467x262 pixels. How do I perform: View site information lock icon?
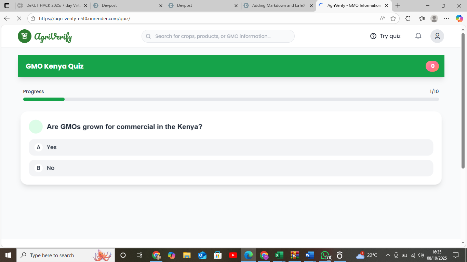tap(33, 18)
